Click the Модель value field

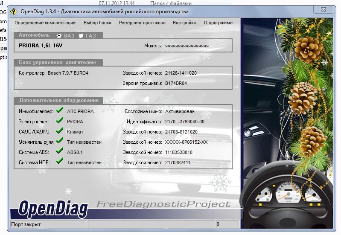tap(187, 46)
